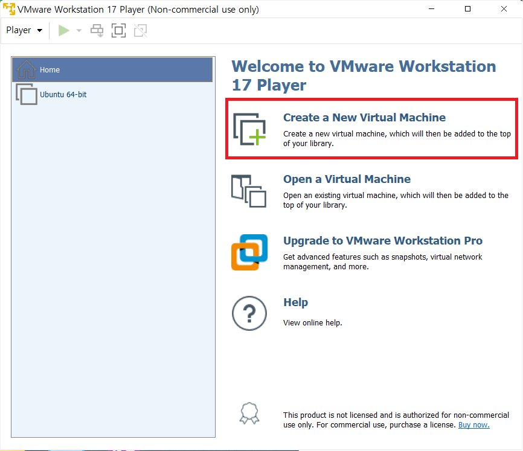Click the new virtual machine plus icon
The image size is (523, 451).
coord(249,129)
